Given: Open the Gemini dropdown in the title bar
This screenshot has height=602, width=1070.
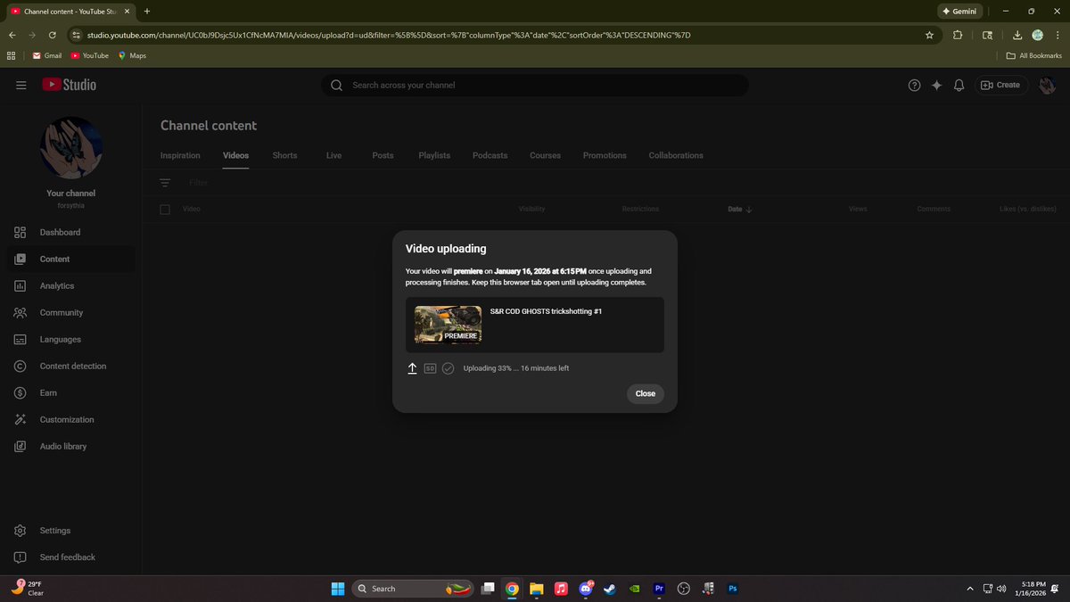Looking at the screenshot, I should [960, 11].
